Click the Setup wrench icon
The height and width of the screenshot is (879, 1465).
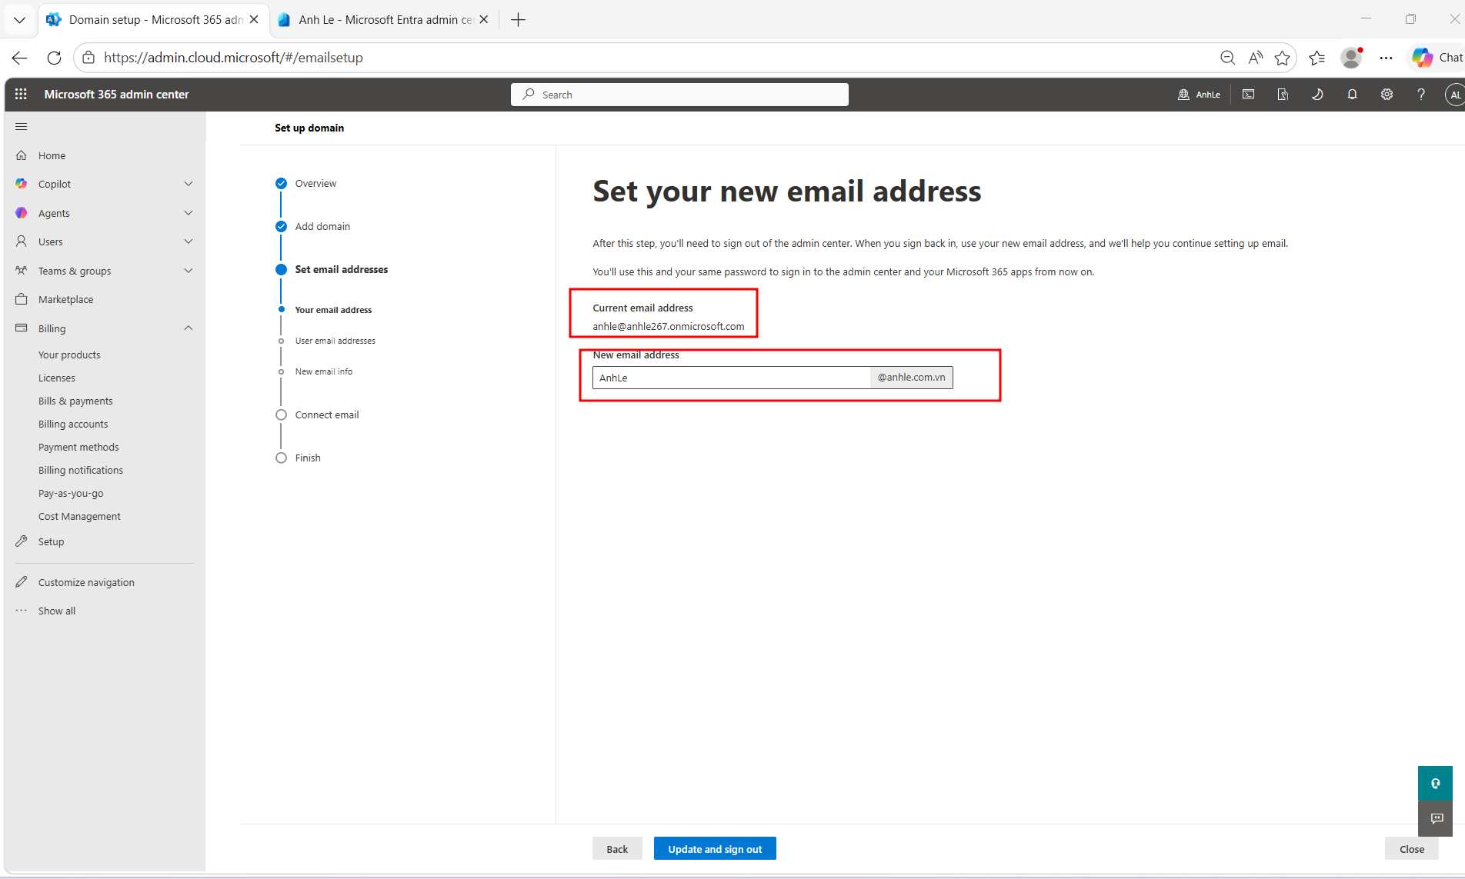22,541
